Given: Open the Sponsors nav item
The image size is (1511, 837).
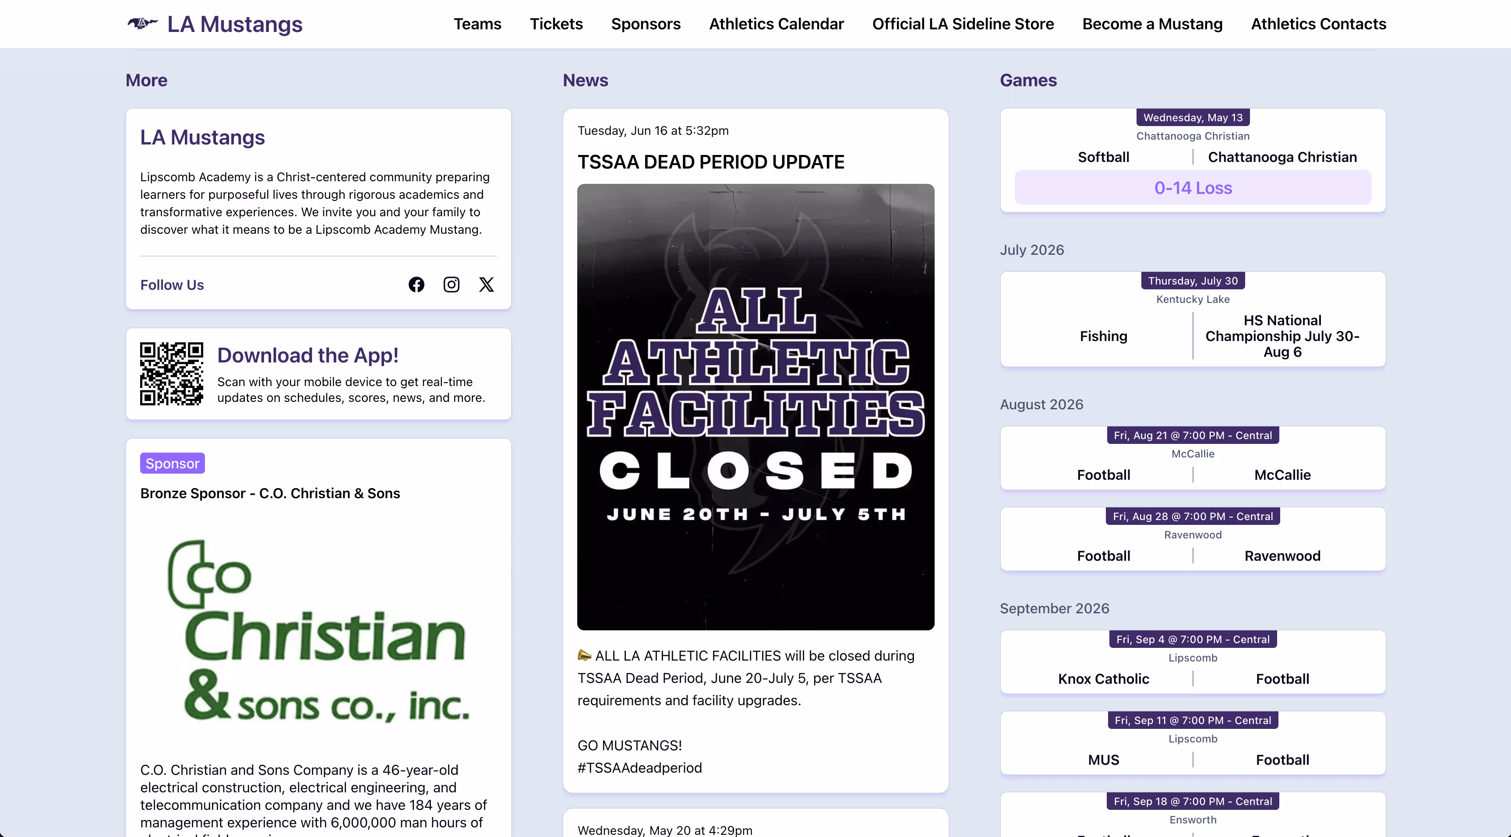Looking at the screenshot, I should 646,24.
